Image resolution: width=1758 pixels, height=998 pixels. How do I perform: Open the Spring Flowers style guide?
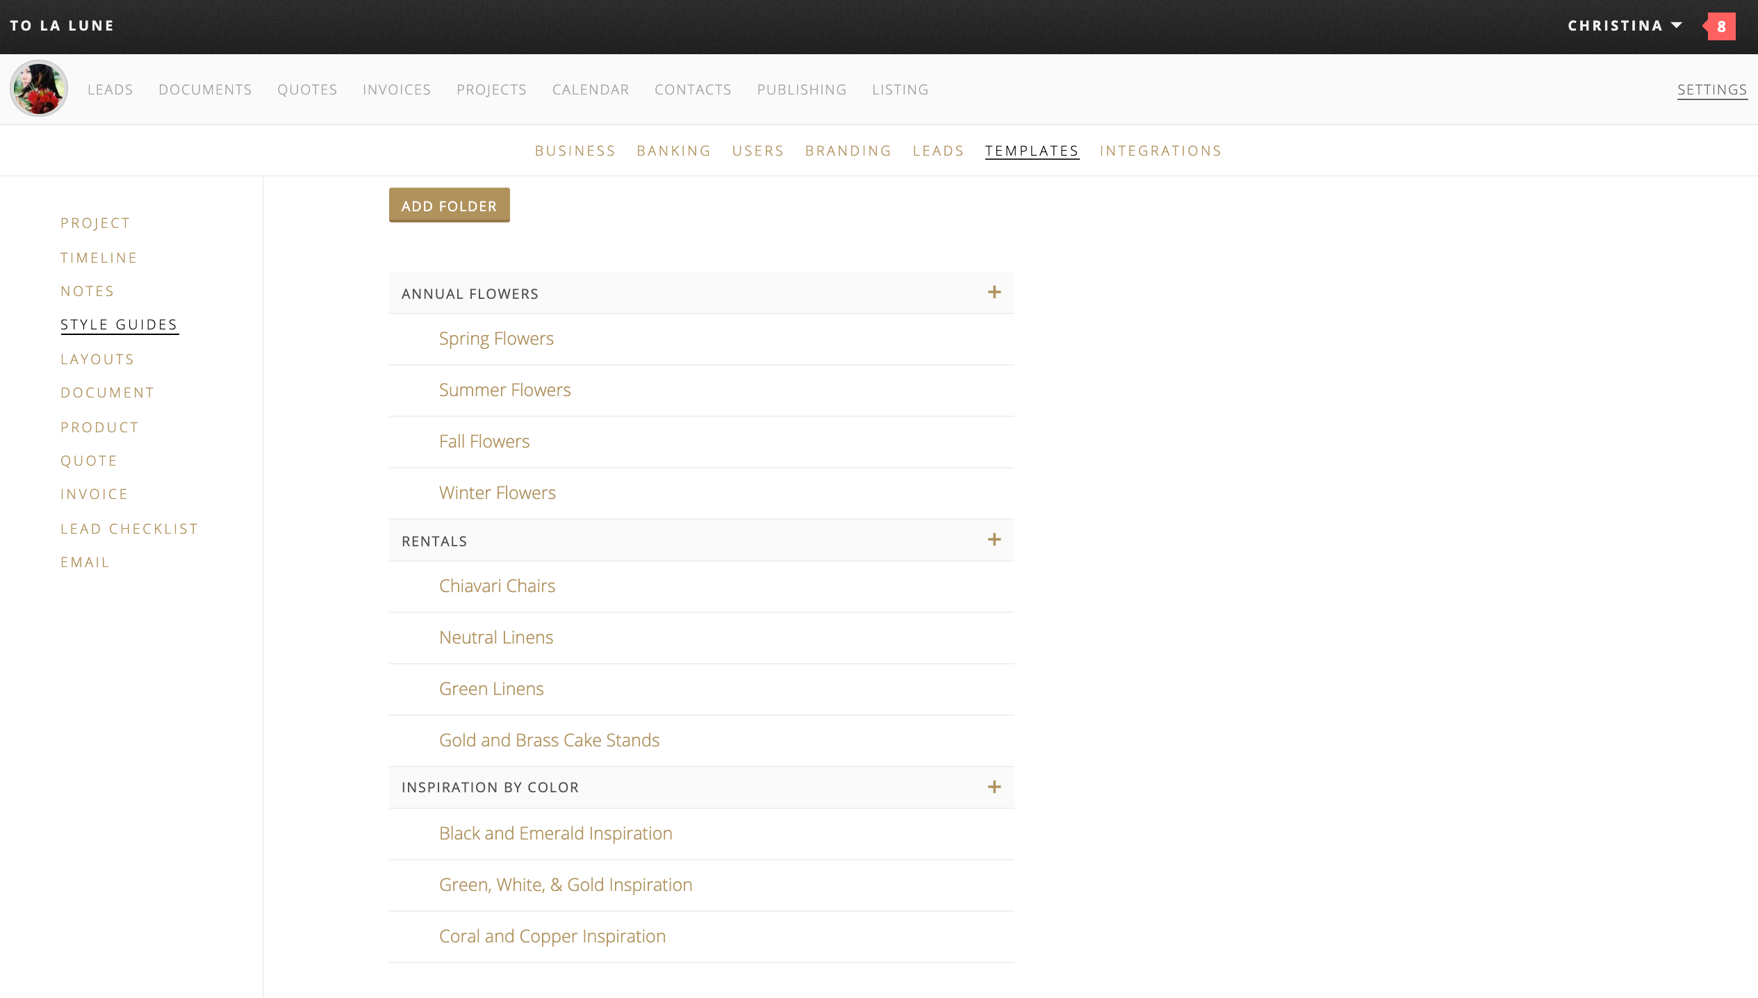pos(495,338)
